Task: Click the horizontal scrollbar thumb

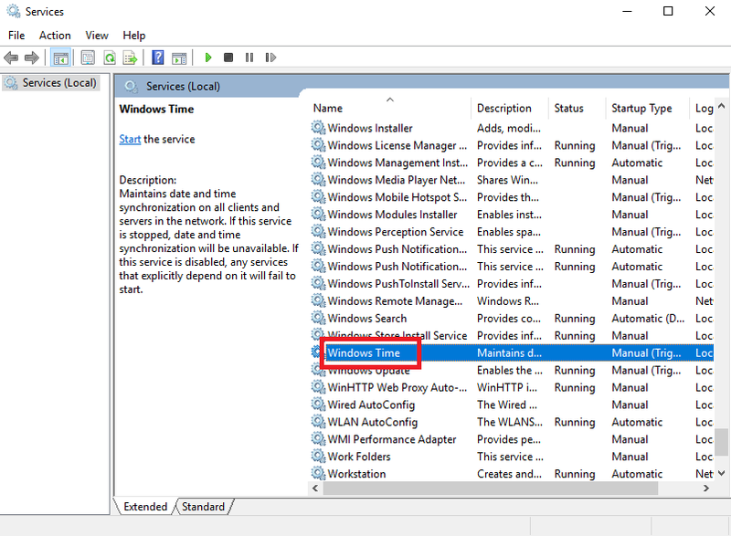Action: click(491, 488)
